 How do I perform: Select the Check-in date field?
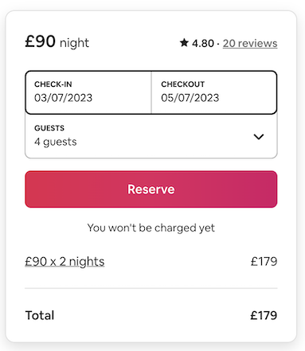(88, 92)
